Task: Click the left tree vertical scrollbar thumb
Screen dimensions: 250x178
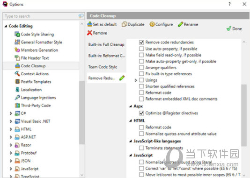Action: [x=82, y=113]
